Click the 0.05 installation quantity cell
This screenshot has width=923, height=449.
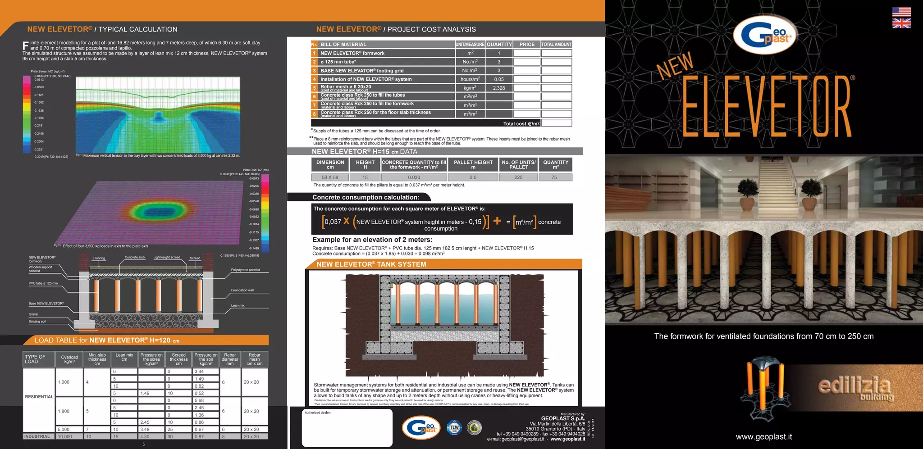pos(499,79)
